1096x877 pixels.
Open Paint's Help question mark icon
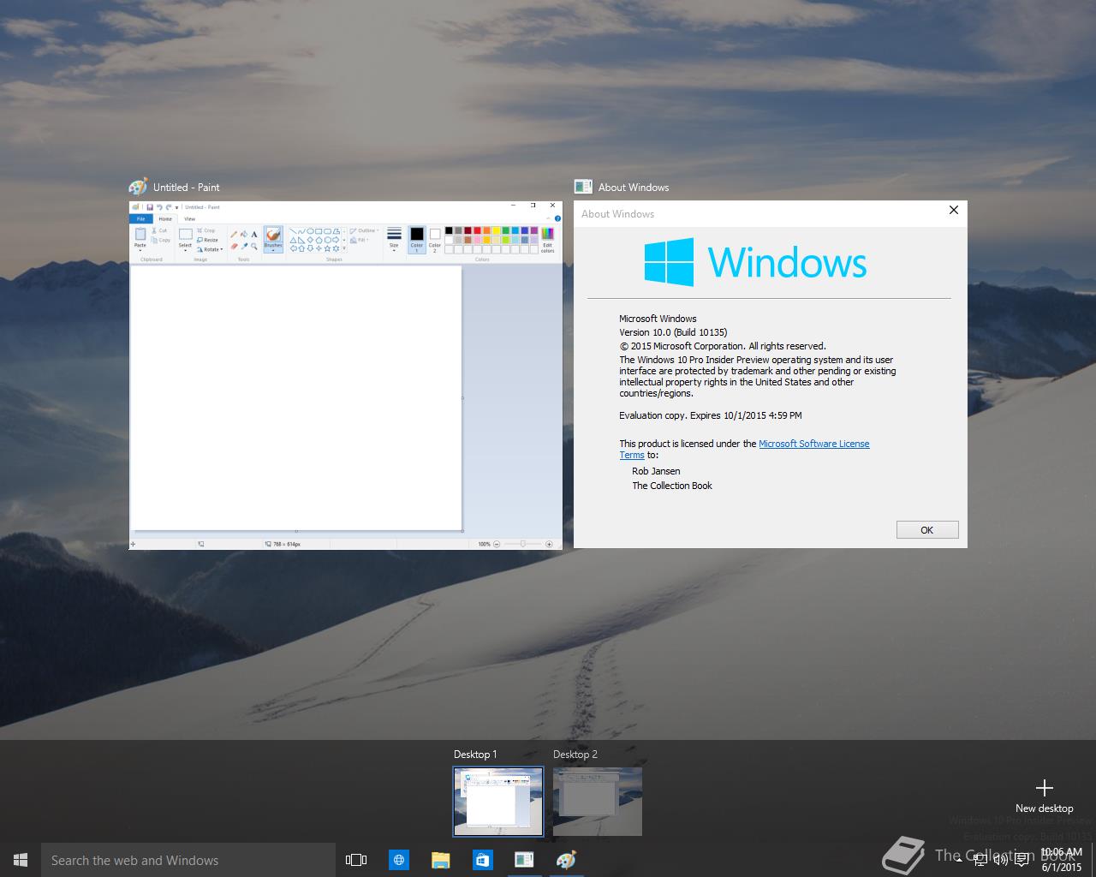[x=557, y=218]
